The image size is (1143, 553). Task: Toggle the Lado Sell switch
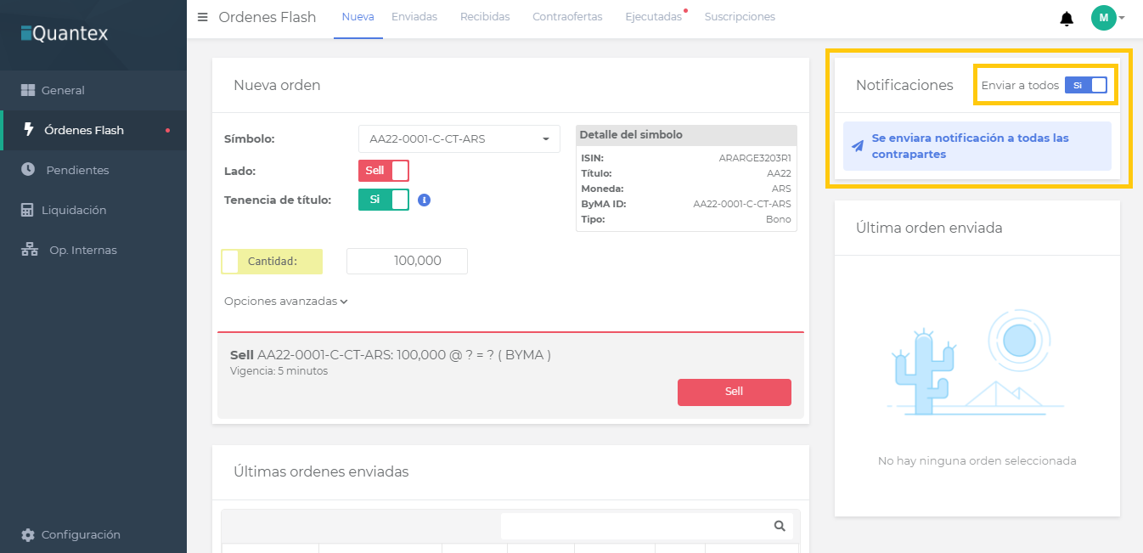tap(383, 171)
